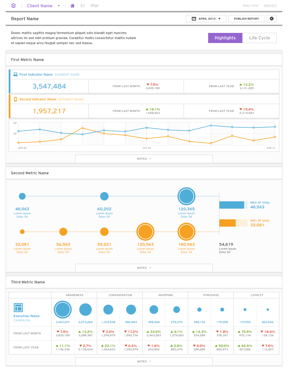Click the Sign Out link
The width and height of the screenshot is (288, 372).
pos(270,6)
